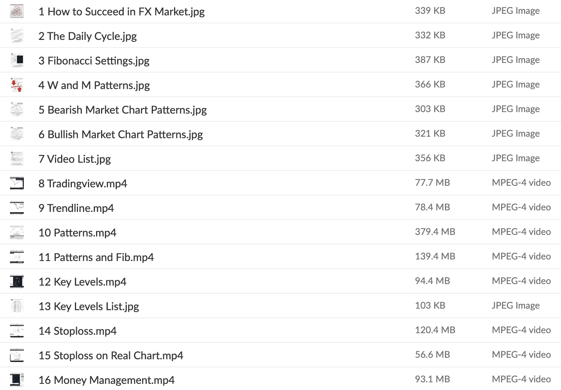Click the Money Management video file icon

tap(17, 380)
